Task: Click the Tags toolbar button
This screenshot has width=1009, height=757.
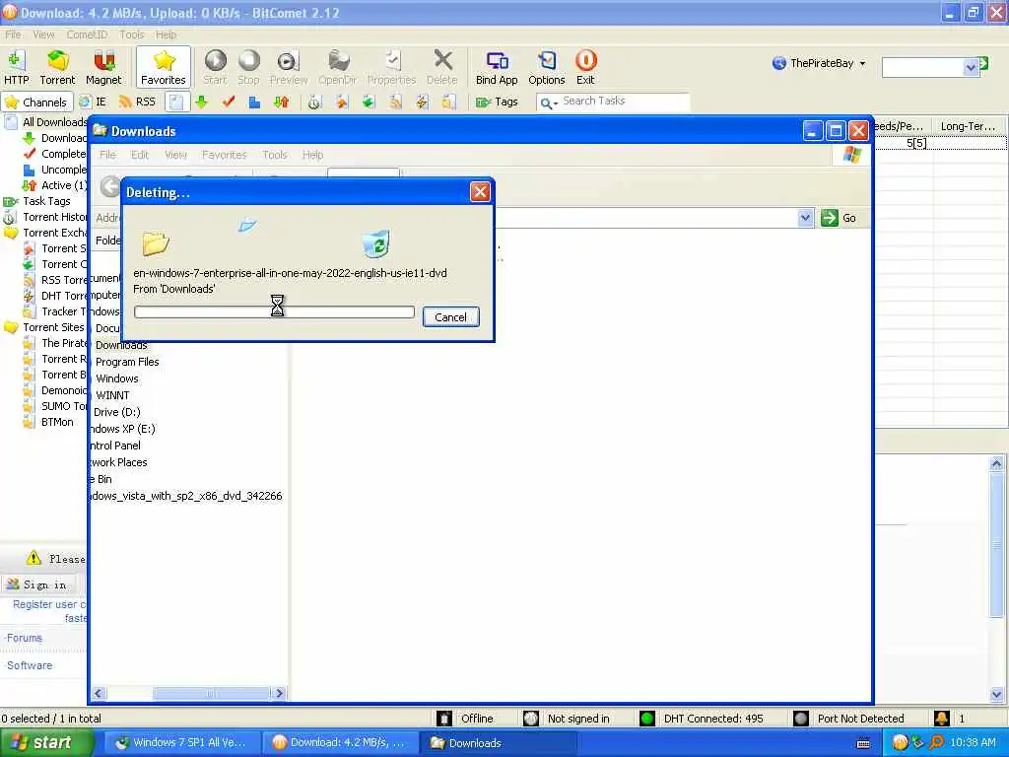Action: coord(497,102)
